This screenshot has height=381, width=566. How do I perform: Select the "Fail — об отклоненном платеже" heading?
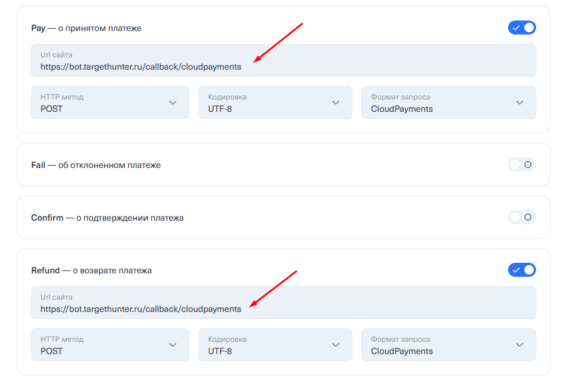(96, 165)
